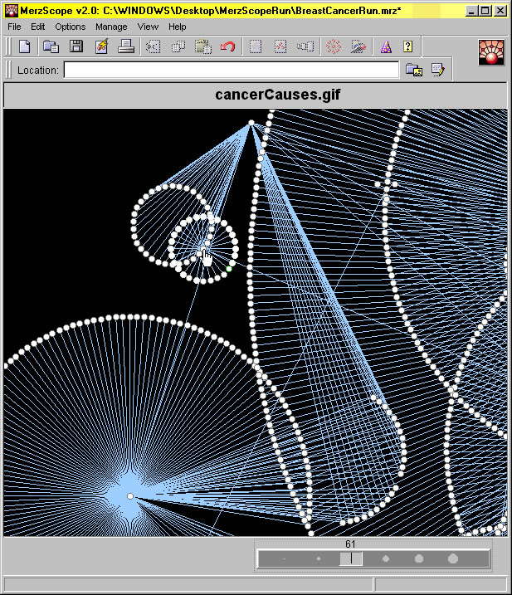Click the hub node of the bottom-left fan
512x595 pixels.
(129, 495)
